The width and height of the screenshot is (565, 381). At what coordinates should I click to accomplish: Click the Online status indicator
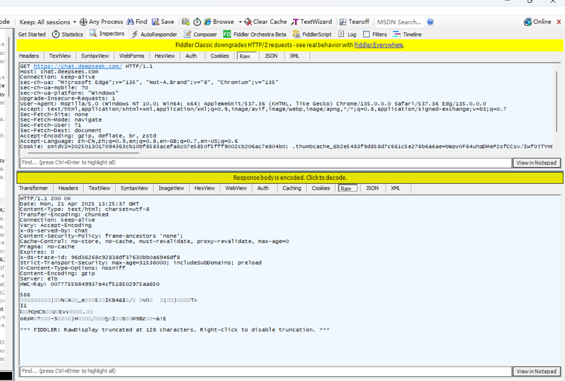coord(537,22)
